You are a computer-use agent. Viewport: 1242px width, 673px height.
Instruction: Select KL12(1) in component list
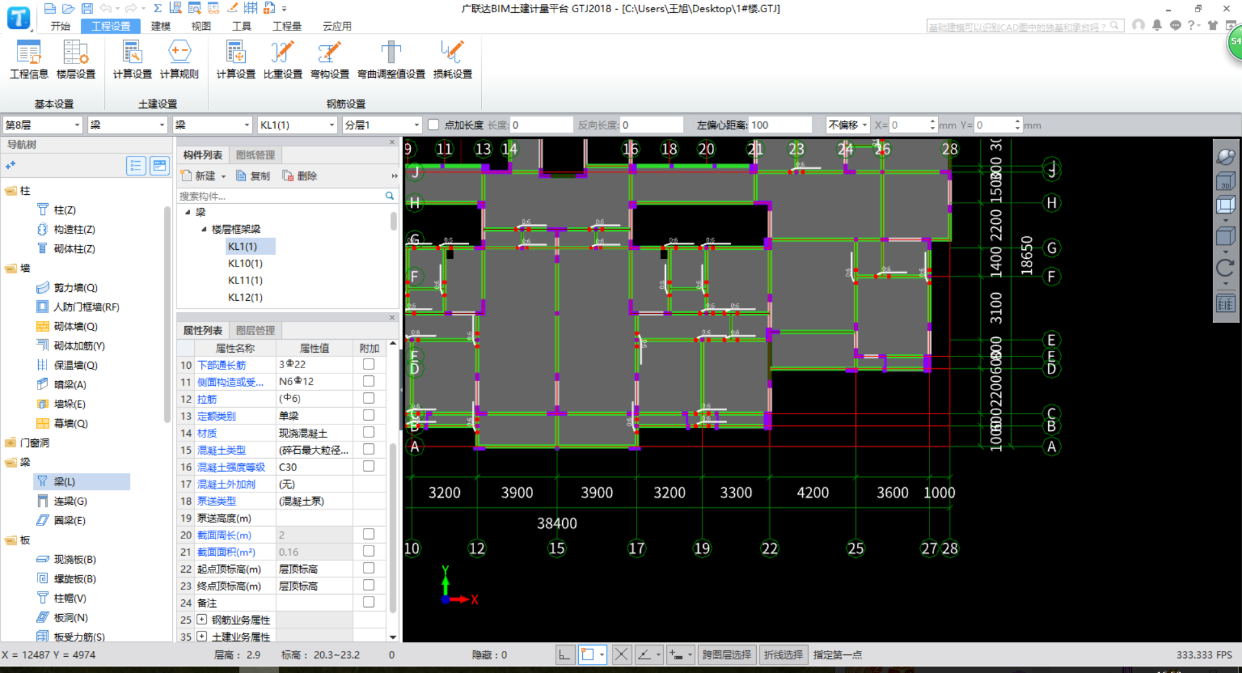[x=245, y=297]
